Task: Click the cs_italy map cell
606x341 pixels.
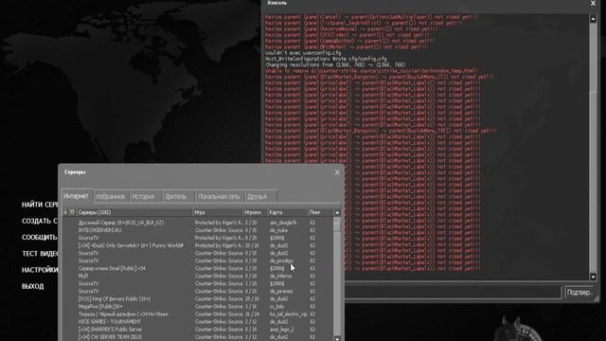Action: tap(277, 307)
